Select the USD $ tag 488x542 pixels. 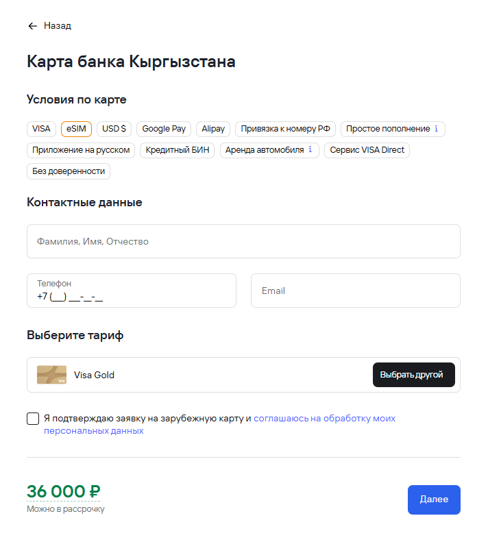pyautogui.click(x=114, y=129)
